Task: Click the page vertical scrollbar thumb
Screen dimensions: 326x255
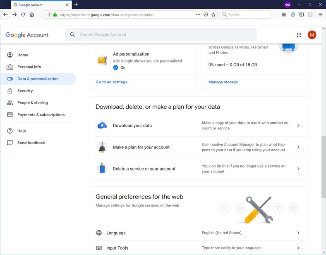Action: tap(323, 167)
